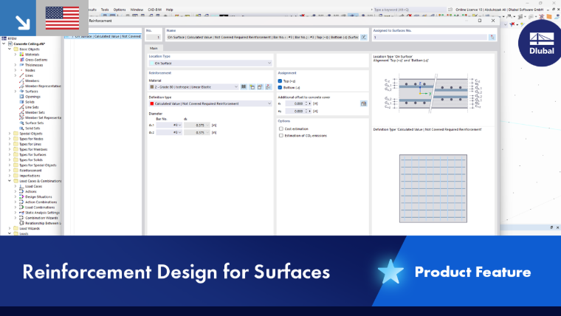Click Imperfections folder in navigator
Screen dimensions: 561x316
pos(30,176)
